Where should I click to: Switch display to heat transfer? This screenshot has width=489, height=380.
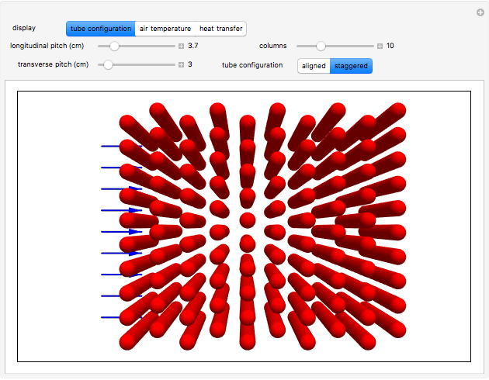click(x=221, y=29)
